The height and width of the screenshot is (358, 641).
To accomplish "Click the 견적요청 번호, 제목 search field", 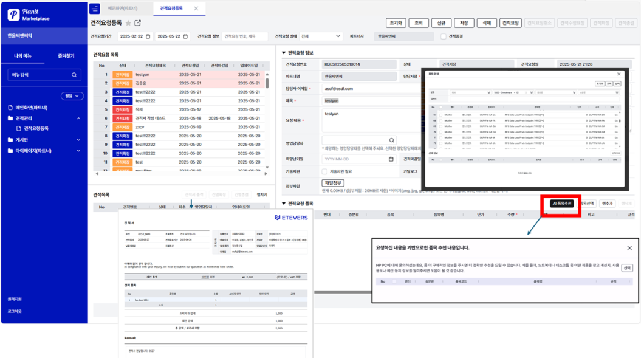I will tap(245, 36).
